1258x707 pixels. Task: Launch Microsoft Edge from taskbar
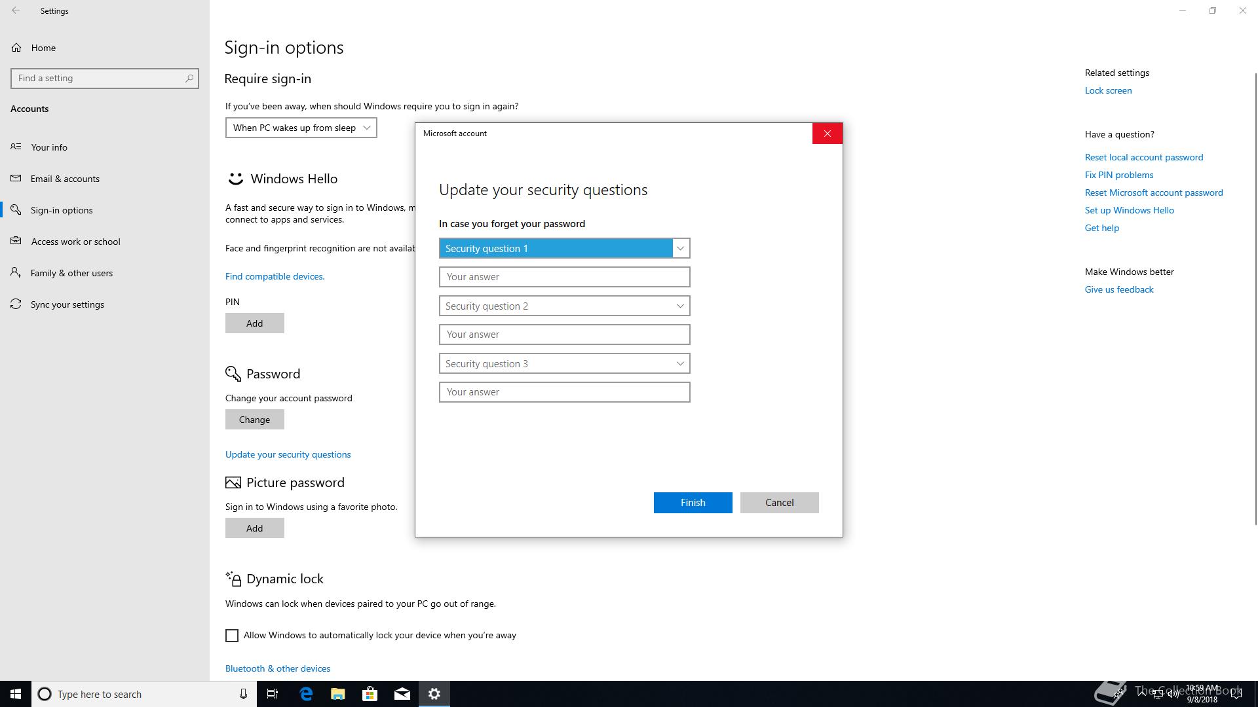click(306, 694)
